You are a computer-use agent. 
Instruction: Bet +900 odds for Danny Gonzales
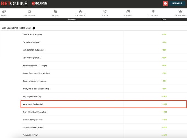click(x=164, y=73)
